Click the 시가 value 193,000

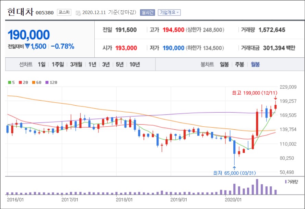[x=126, y=48]
